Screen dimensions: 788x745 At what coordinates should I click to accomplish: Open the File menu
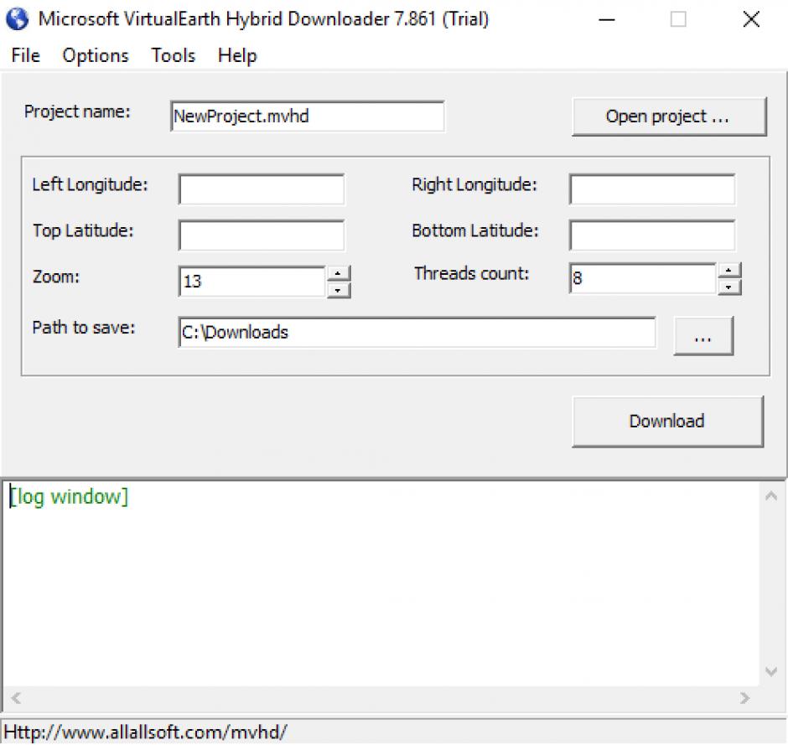point(26,55)
